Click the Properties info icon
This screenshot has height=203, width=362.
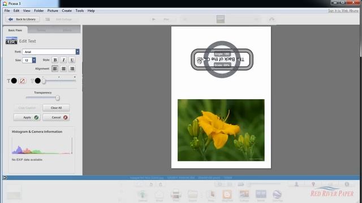click(x=347, y=184)
